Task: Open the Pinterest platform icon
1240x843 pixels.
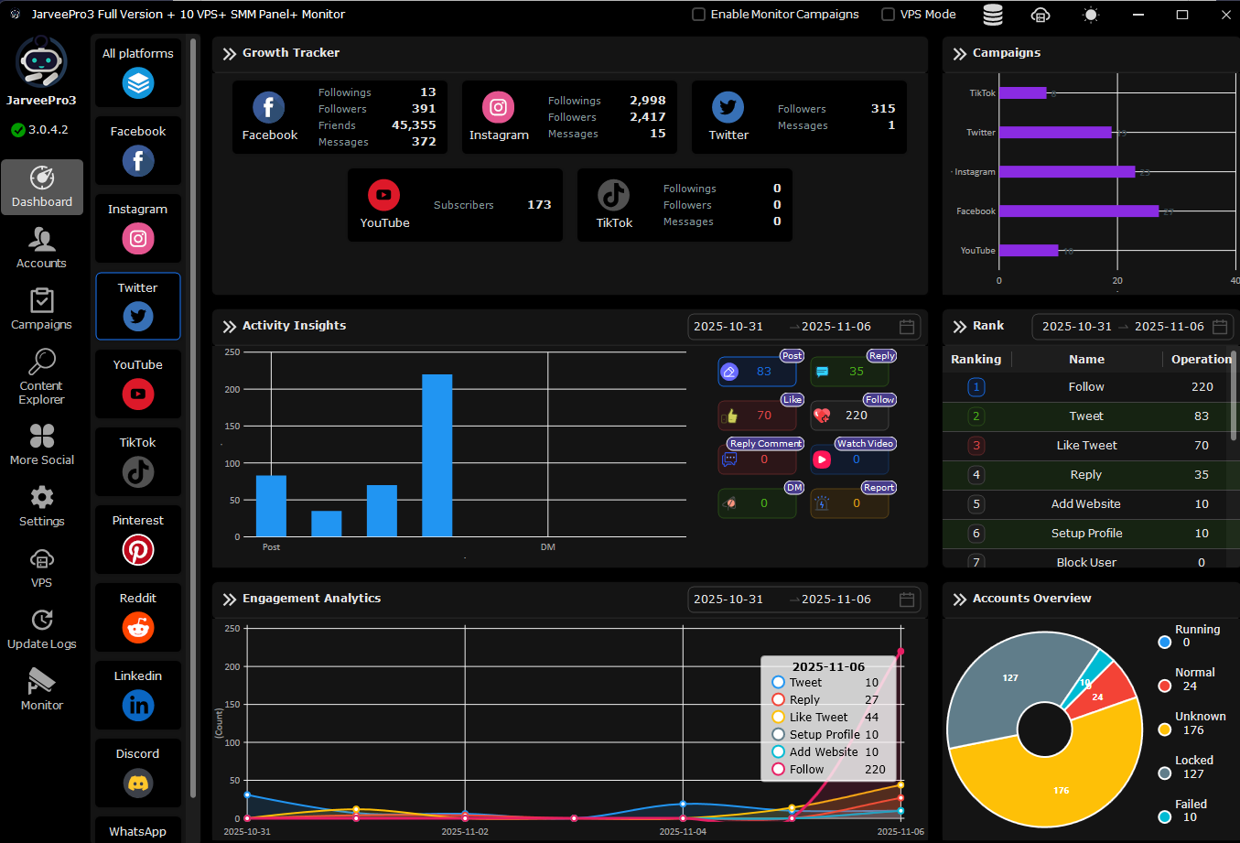Action: pyautogui.click(x=138, y=549)
